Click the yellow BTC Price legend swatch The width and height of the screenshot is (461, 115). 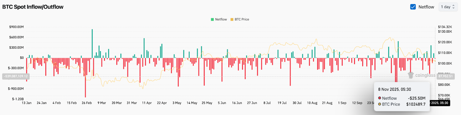(x=232, y=19)
